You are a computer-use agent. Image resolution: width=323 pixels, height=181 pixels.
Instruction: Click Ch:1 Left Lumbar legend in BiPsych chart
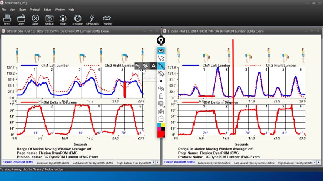click(55, 65)
